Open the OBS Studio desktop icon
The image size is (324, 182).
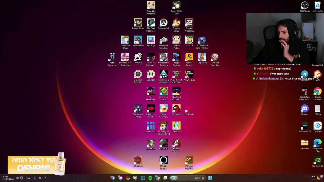[305, 7]
